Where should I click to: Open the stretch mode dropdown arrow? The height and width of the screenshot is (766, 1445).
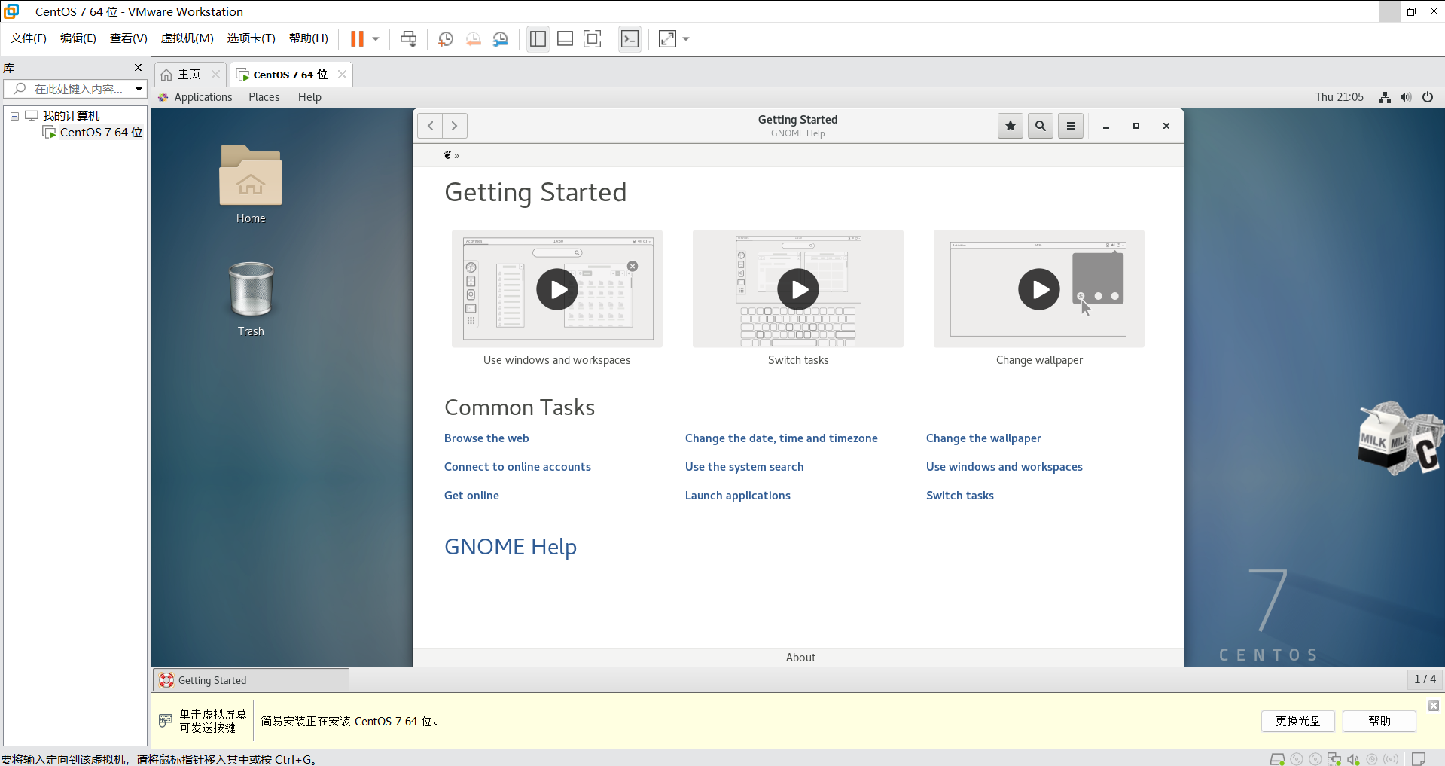click(686, 39)
